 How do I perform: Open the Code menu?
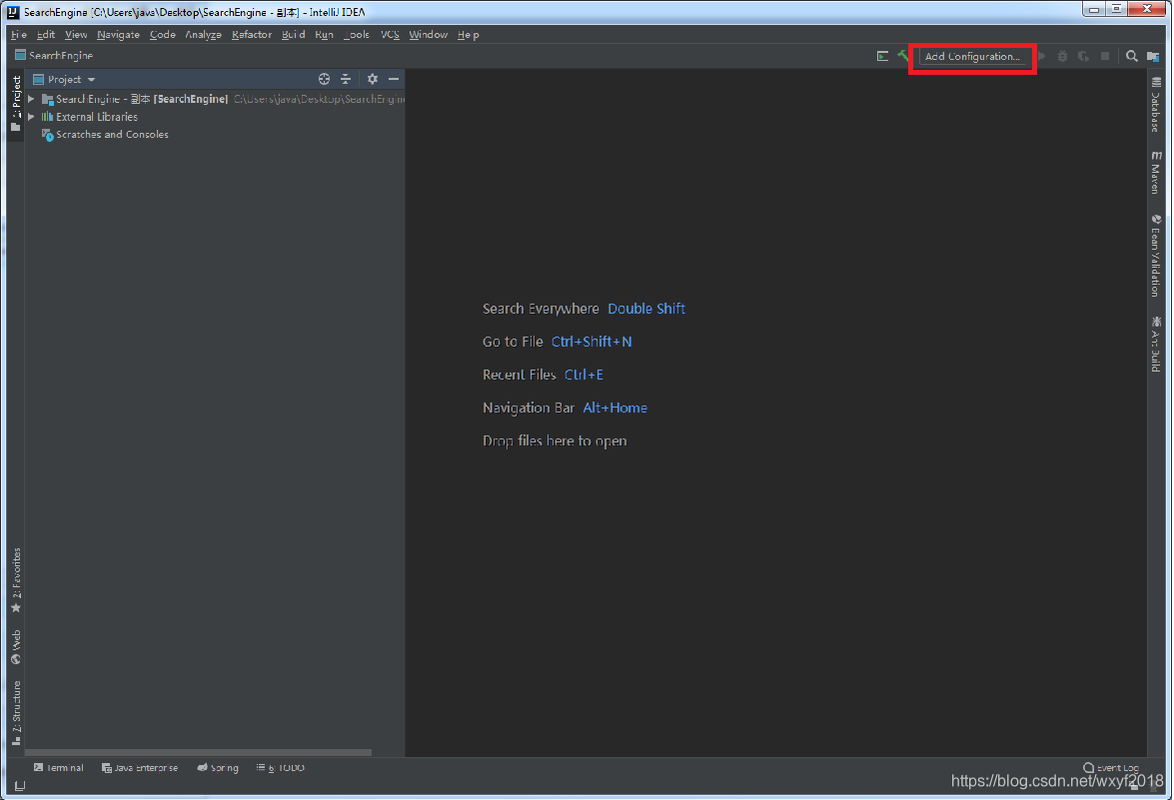(x=163, y=34)
